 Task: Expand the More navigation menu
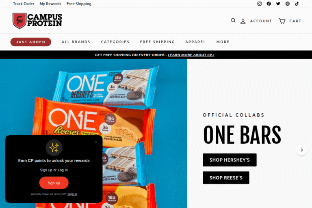pos(223,42)
